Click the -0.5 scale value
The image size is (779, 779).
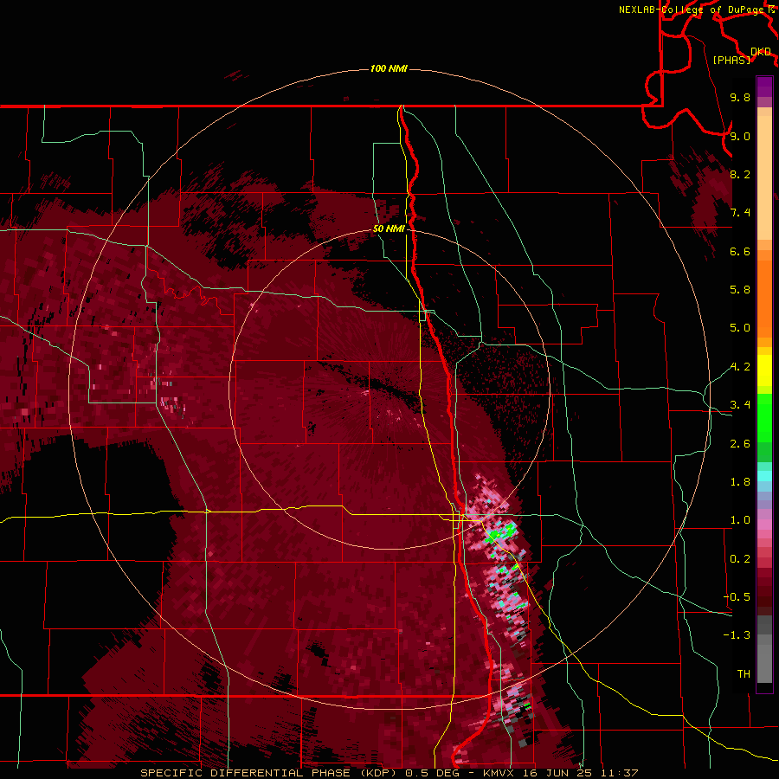(x=737, y=597)
